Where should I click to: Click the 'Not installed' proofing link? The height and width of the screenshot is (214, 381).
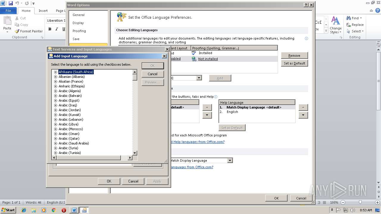(208, 59)
